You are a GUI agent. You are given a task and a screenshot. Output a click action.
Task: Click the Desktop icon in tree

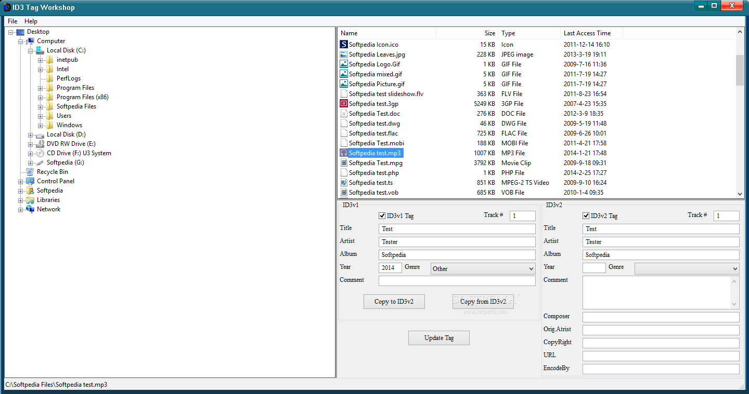pos(20,32)
